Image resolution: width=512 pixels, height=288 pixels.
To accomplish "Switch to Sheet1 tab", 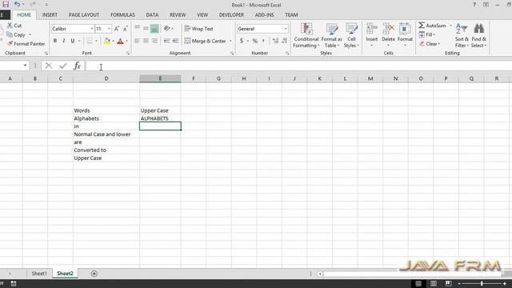I will click(x=39, y=274).
